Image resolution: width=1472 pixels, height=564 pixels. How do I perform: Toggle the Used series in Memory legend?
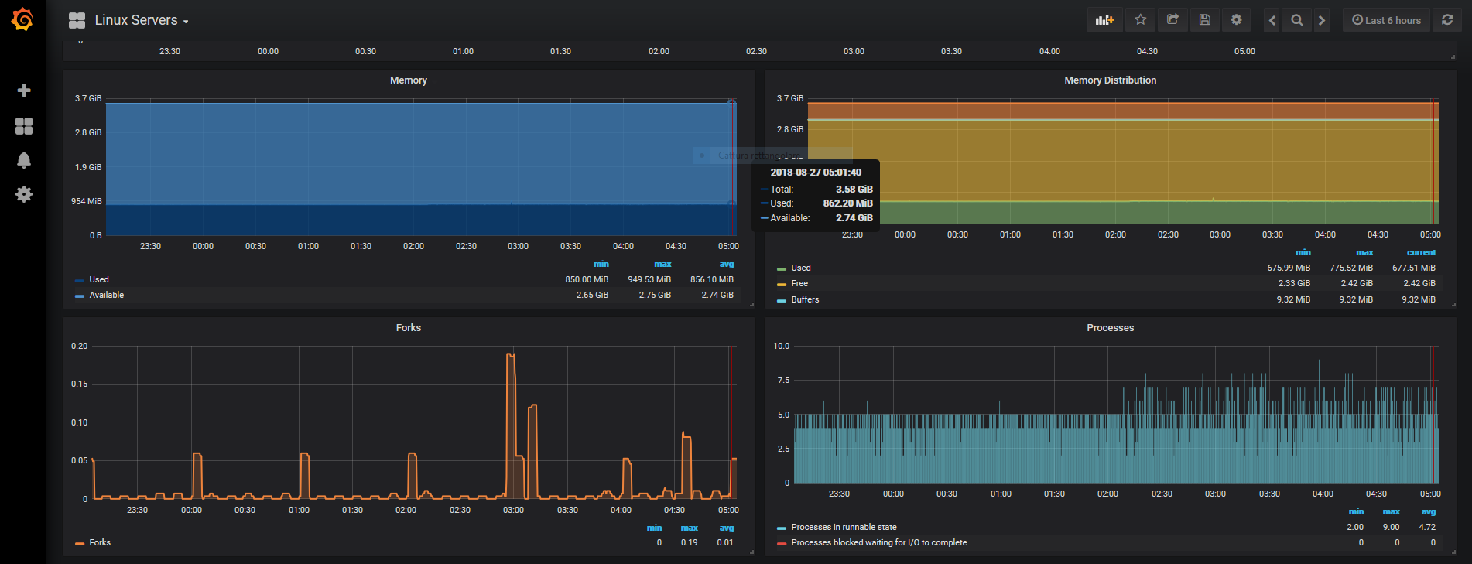pyautogui.click(x=99, y=279)
